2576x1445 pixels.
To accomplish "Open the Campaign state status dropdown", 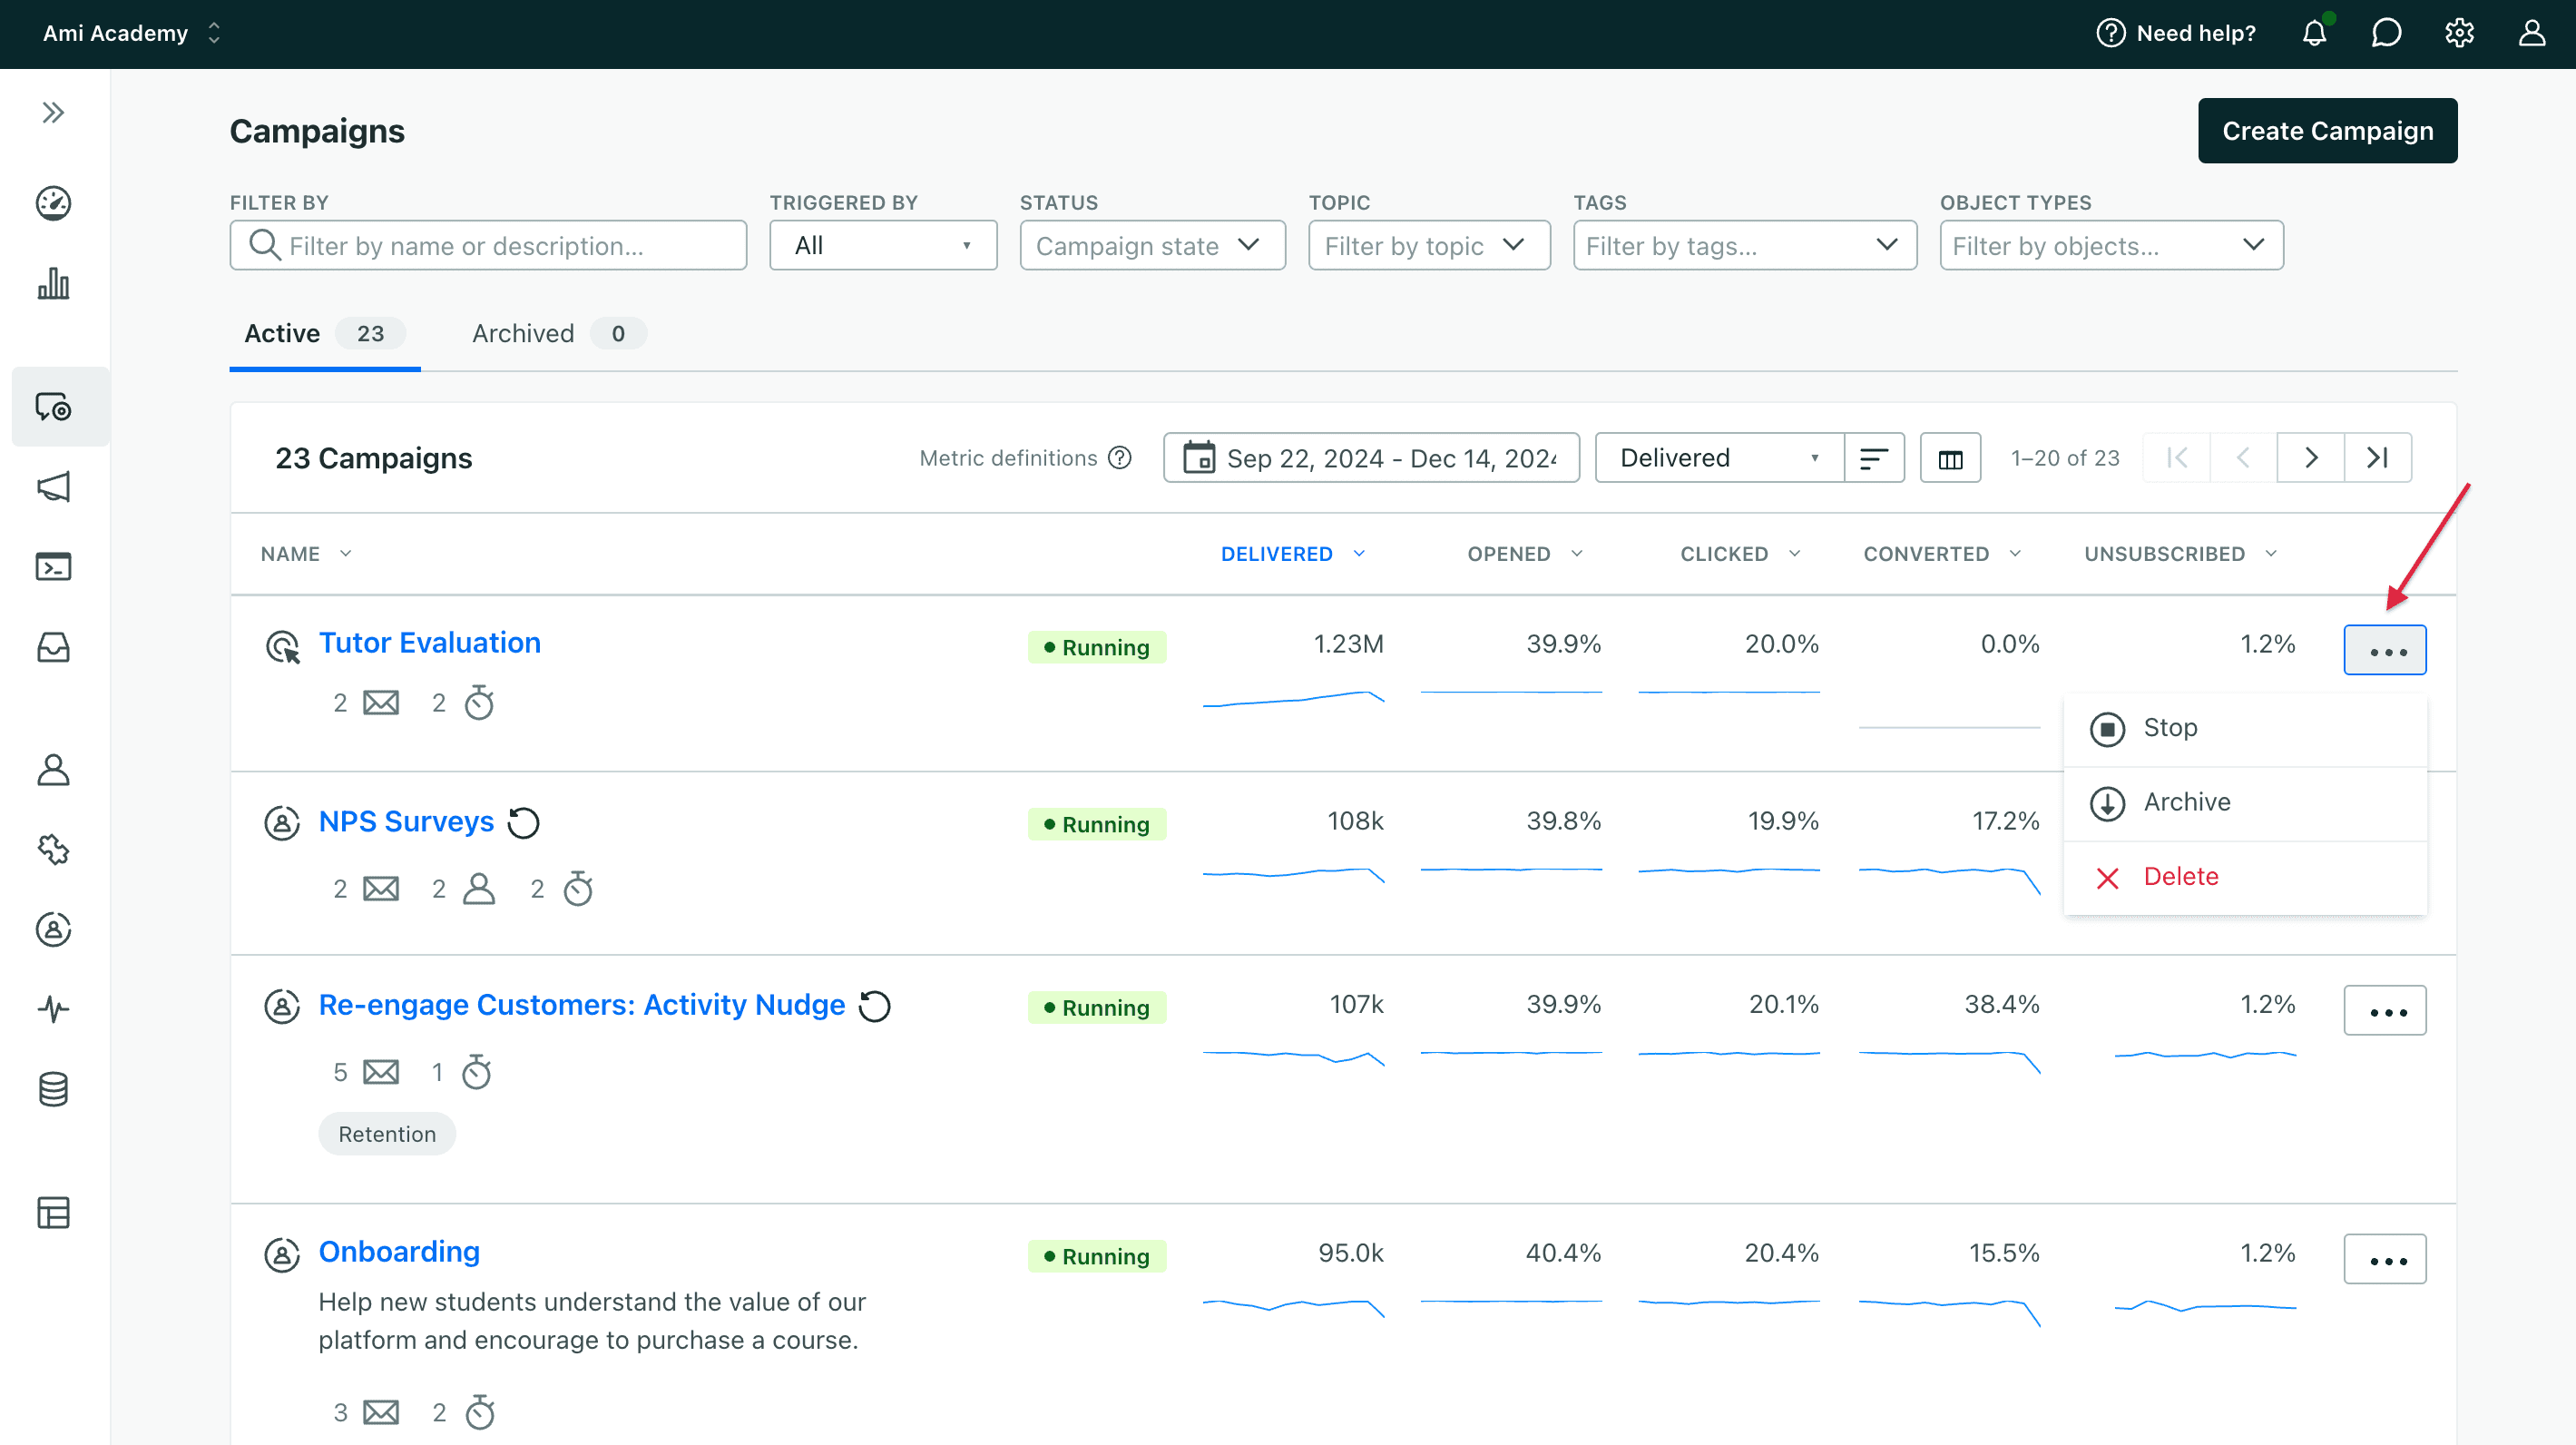I will 1152,245.
